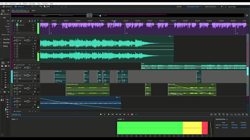This screenshot has height=140, width=250.
Task: Click star icon right of overview bar
Action: 247,15
